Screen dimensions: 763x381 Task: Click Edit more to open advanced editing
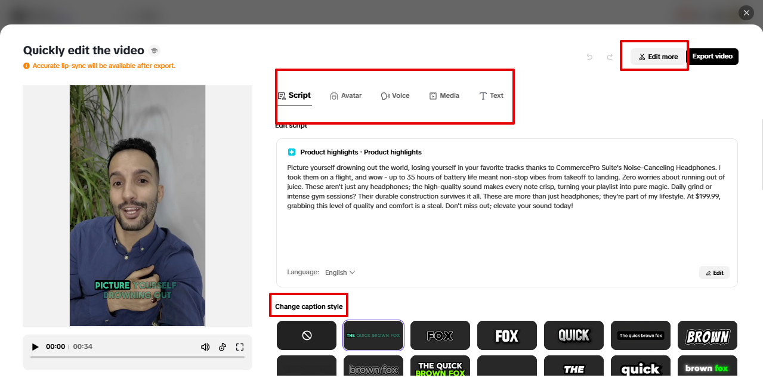(x=657, y=56)
